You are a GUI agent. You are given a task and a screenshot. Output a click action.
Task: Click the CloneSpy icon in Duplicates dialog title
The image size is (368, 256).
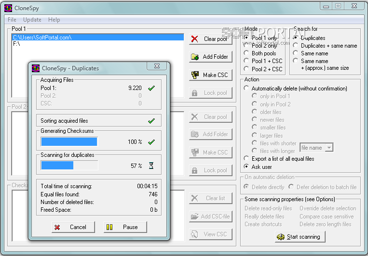point(36,68)
